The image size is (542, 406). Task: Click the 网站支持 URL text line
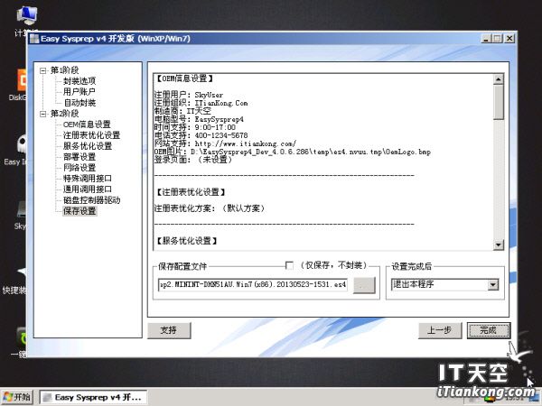225,143
